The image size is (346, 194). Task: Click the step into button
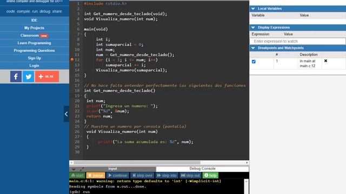(x=167, y=175)
